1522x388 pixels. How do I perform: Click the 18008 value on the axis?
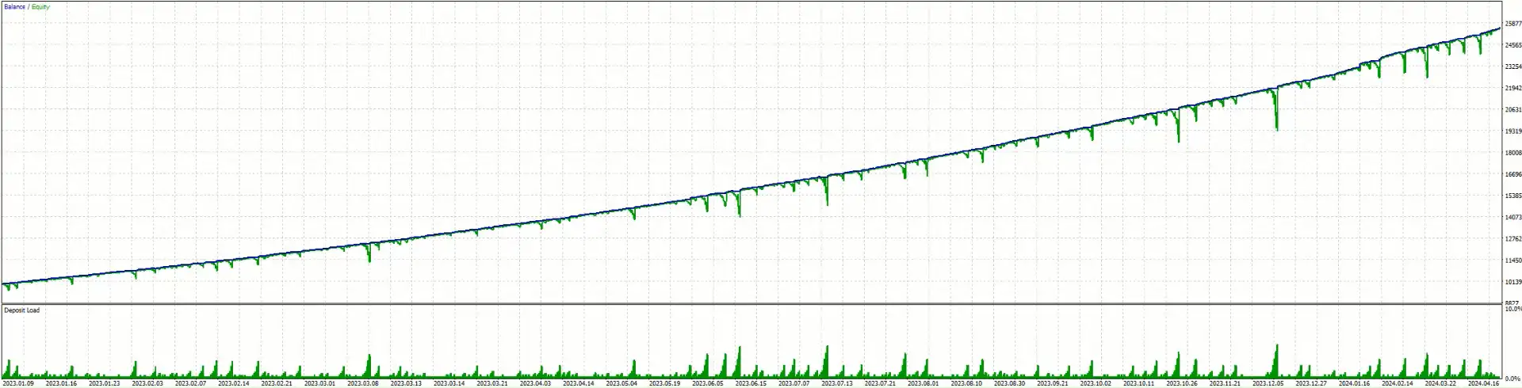1512,153
